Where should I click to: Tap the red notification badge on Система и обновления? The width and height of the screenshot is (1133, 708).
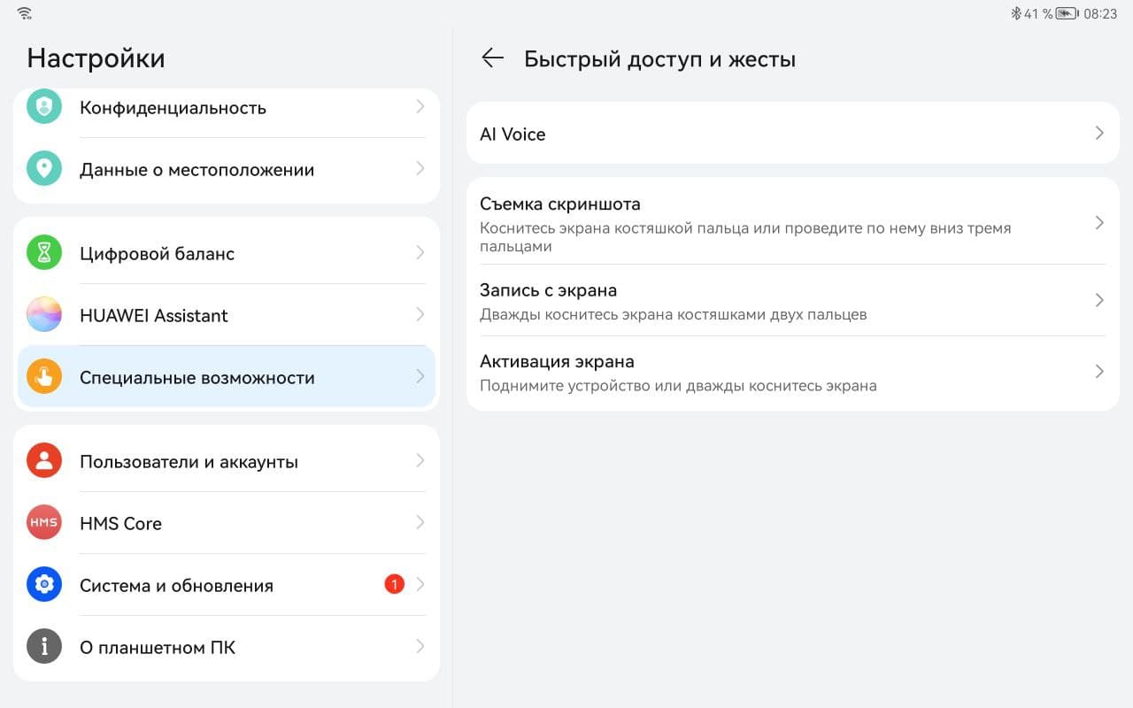(x=394, y=584)
